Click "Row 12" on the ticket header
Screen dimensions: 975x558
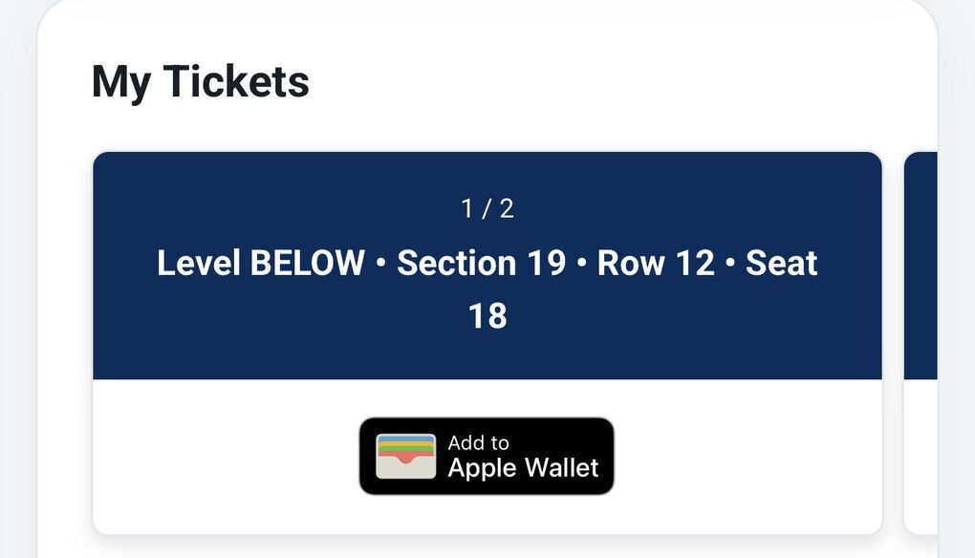[x=656, y=263]
